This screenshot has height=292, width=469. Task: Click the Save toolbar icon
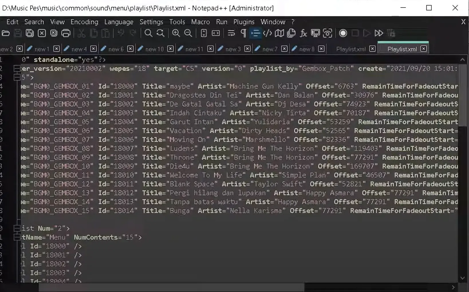coord(18,33)
